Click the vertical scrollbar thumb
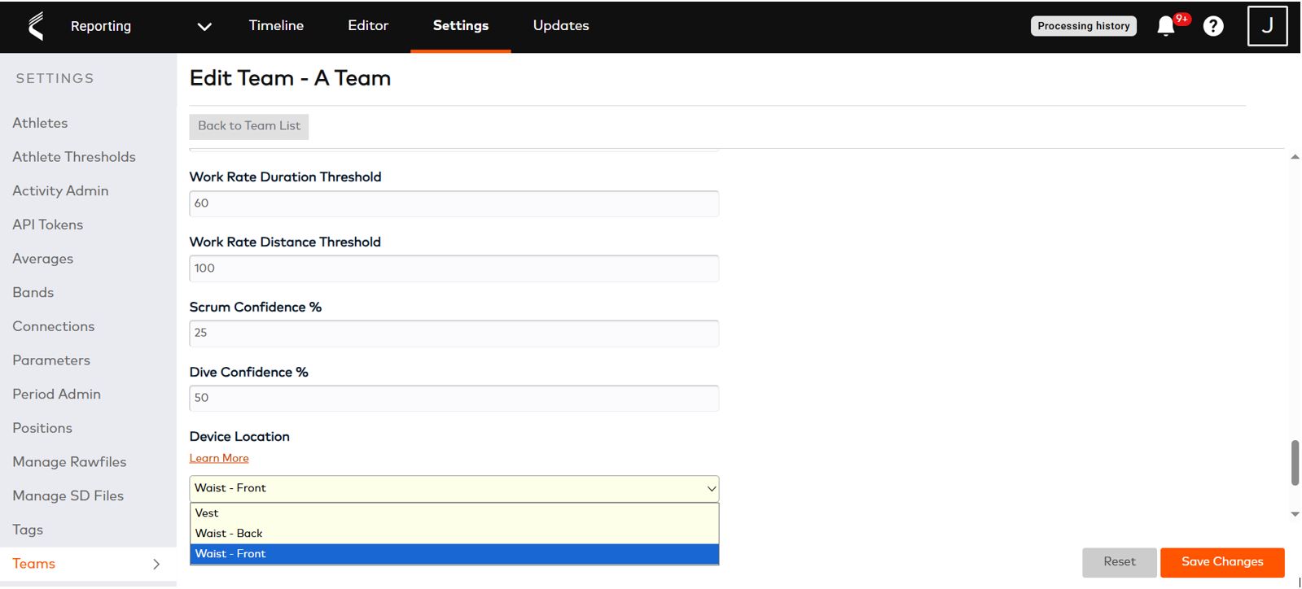Viewport: 1302px width, 589px height. point(1295,463)
